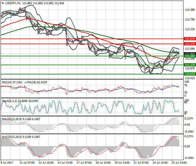Click the 114.360 price scale value
This screenshot has width=196, height=166.
[190, 10]
